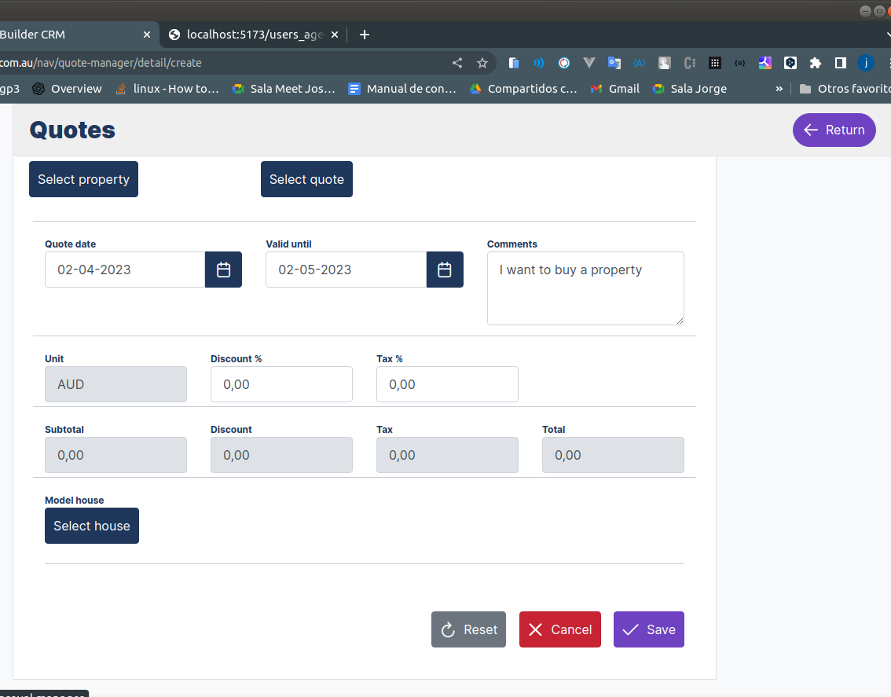Screen dimensions: 891x697
Task: Click the Select property button
Action: click(83, 179)
